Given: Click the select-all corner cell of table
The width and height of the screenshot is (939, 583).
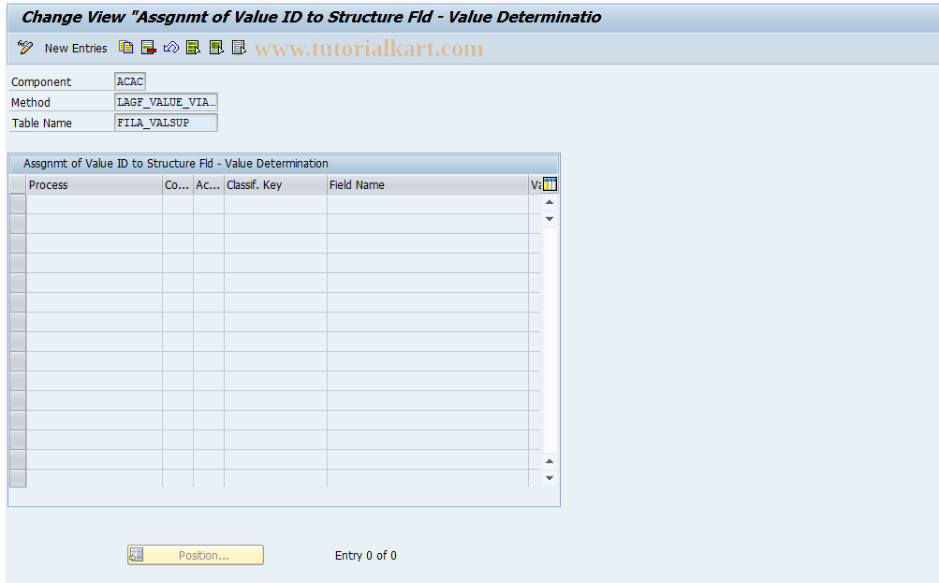Looking at the screenshot, I should (18, 185).
